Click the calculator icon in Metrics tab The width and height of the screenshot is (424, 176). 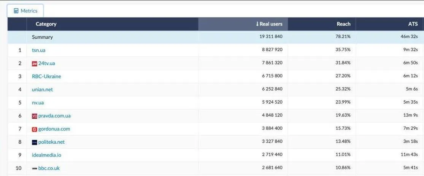pos(16,11)
